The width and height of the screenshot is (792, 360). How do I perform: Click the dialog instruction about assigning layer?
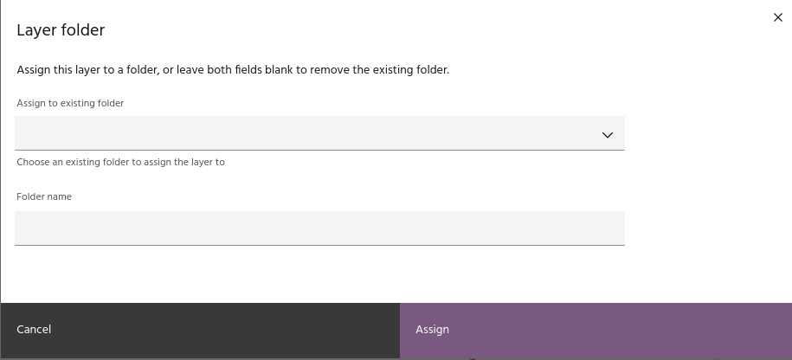[x=233, y=70]
